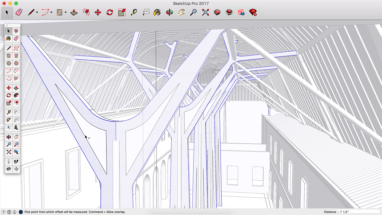Select Zoom Extents in top toolbar

(205, 12)
